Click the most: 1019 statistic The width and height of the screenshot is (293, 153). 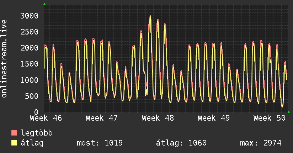[100, 143]
